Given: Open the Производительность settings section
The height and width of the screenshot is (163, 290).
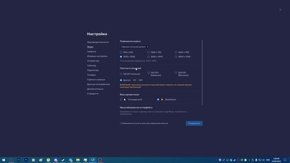Looking at the screenshot, I should tap(98, 42).
